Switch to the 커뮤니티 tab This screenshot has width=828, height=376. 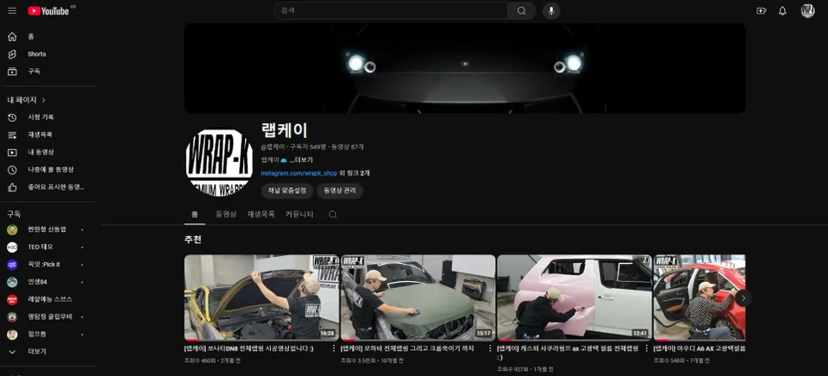[299, 215]
